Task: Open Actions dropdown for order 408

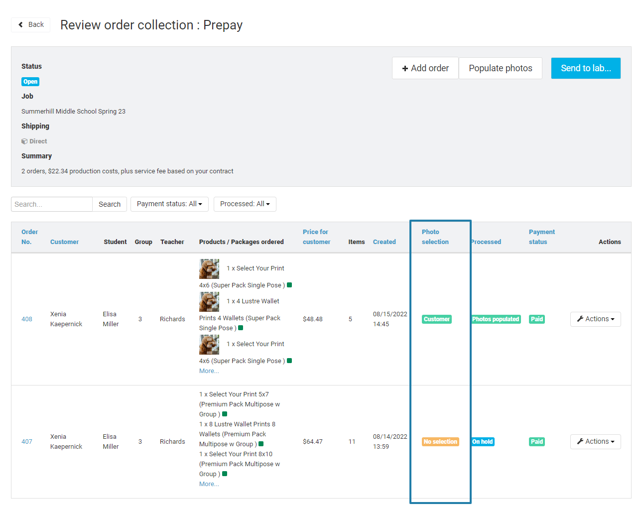Action: point(595,319)
